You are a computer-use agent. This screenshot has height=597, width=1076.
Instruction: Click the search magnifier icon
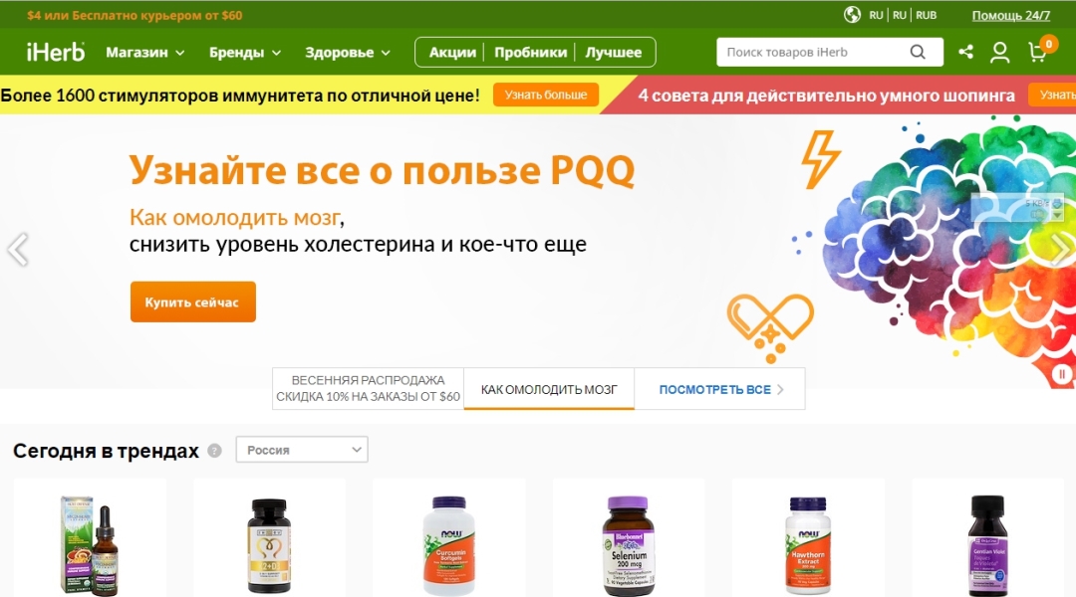point(918,52)
